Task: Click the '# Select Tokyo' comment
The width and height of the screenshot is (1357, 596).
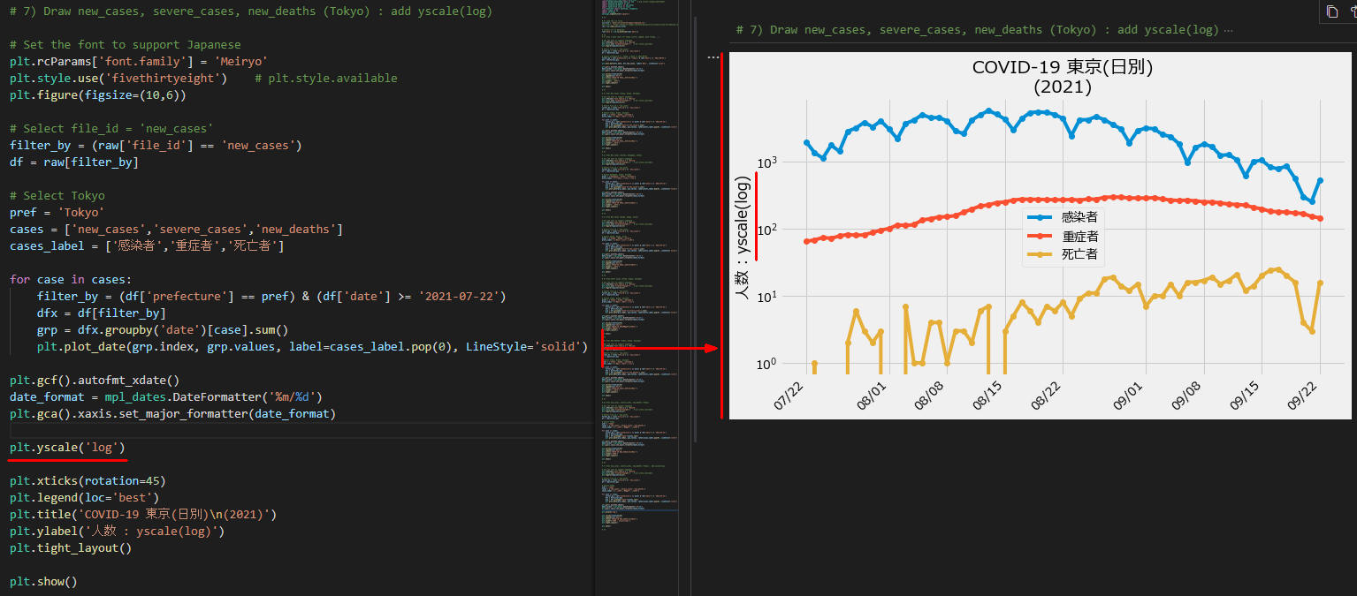Action: click(57, 195)
